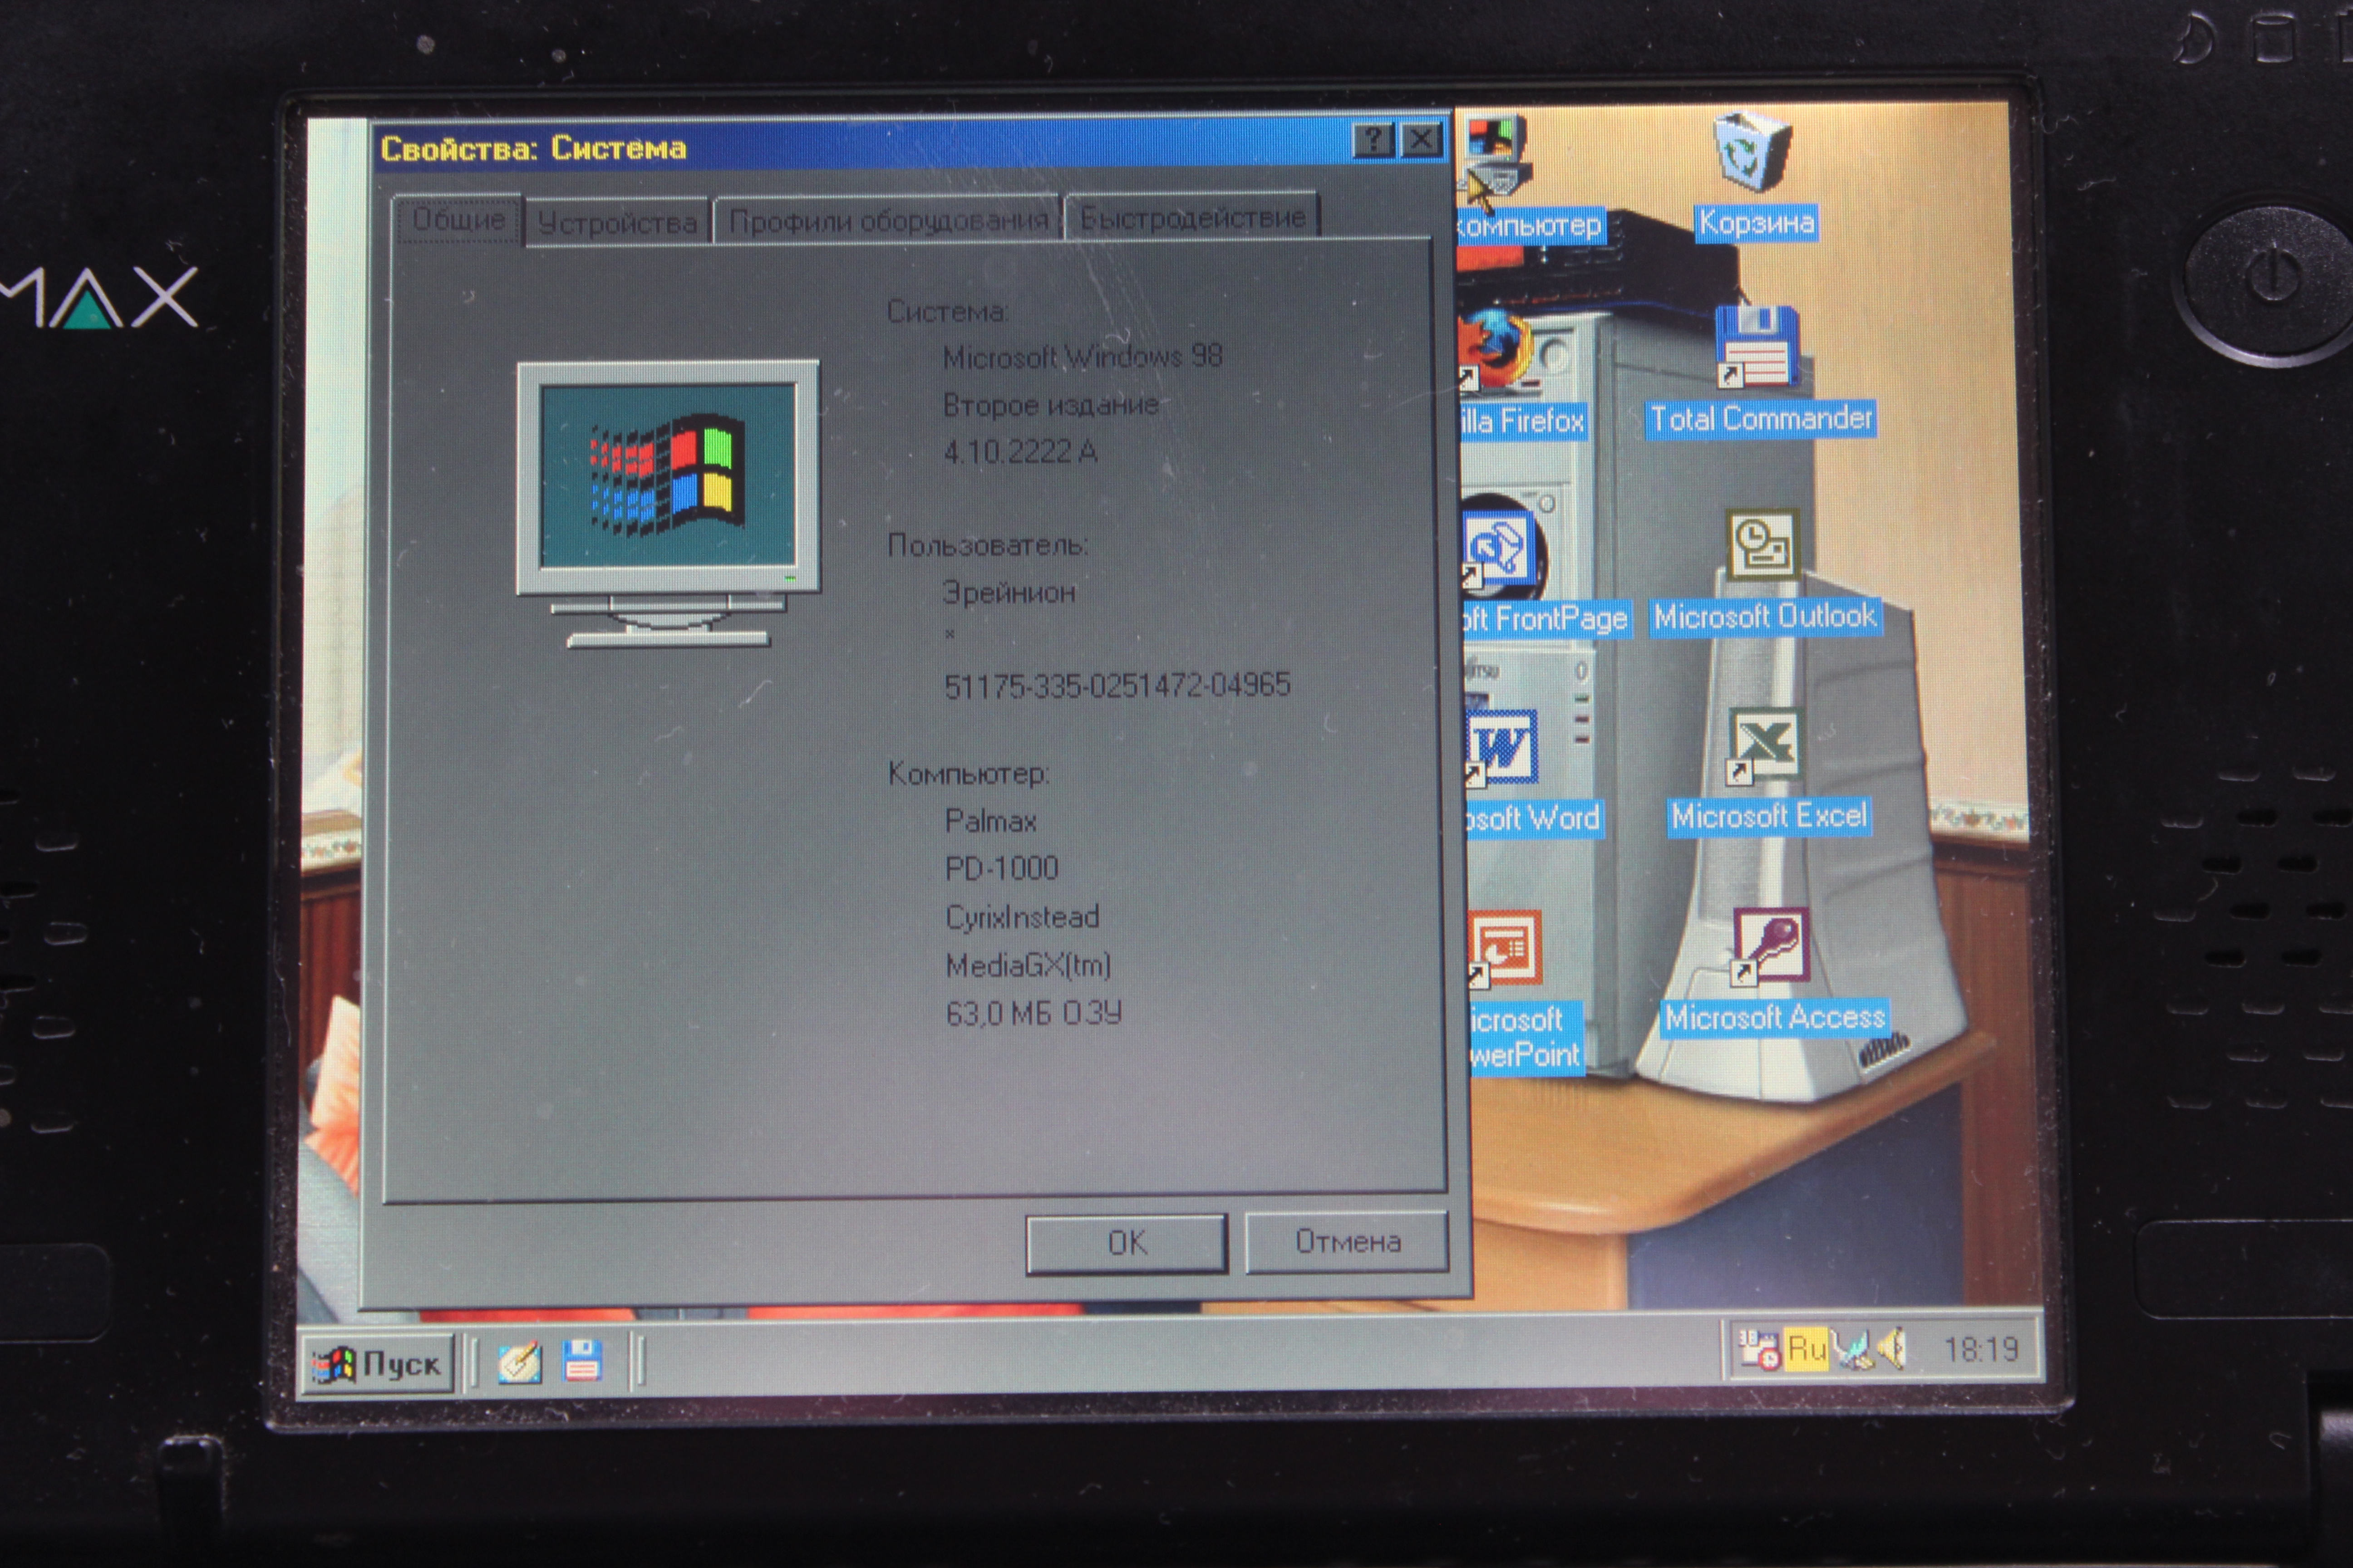The height and width of the screenshot is (1568, 2353).
Task: Open Microsoft FrontPage shortcut
Action: 1499,550
